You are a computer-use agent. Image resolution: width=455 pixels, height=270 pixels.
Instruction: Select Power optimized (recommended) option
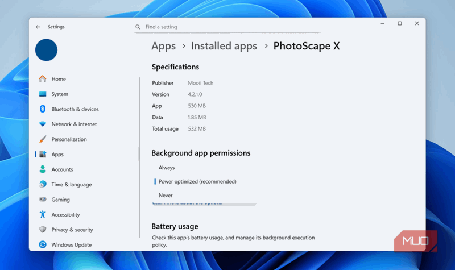[x=197, y=181]
